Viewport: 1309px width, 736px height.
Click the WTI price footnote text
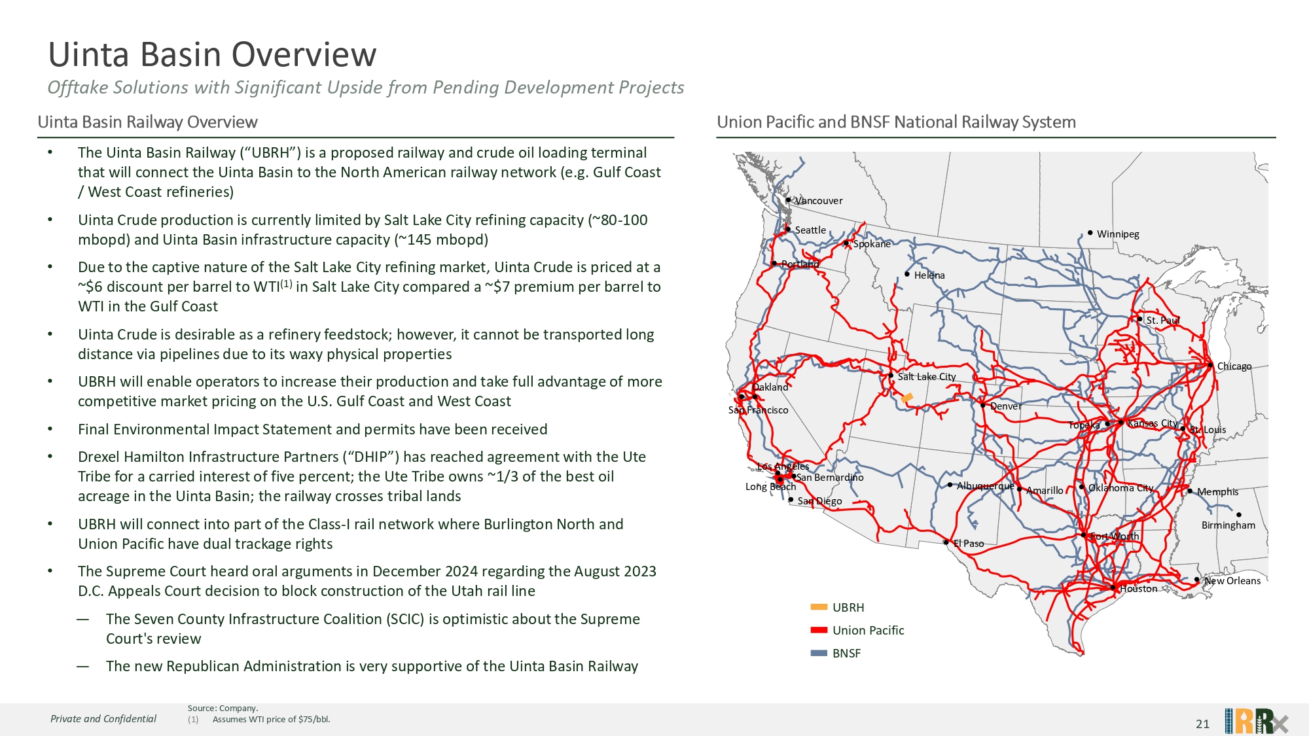pyautogui.click(x=271, y=719)
